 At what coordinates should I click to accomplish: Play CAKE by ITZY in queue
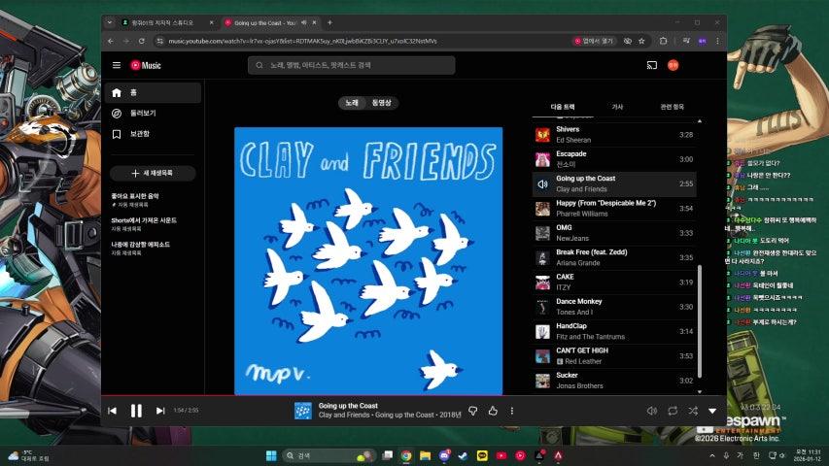coord(614,283)
